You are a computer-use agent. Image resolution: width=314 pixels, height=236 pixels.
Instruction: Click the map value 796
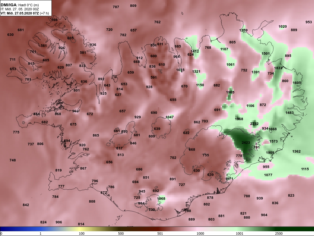(95, 181)
